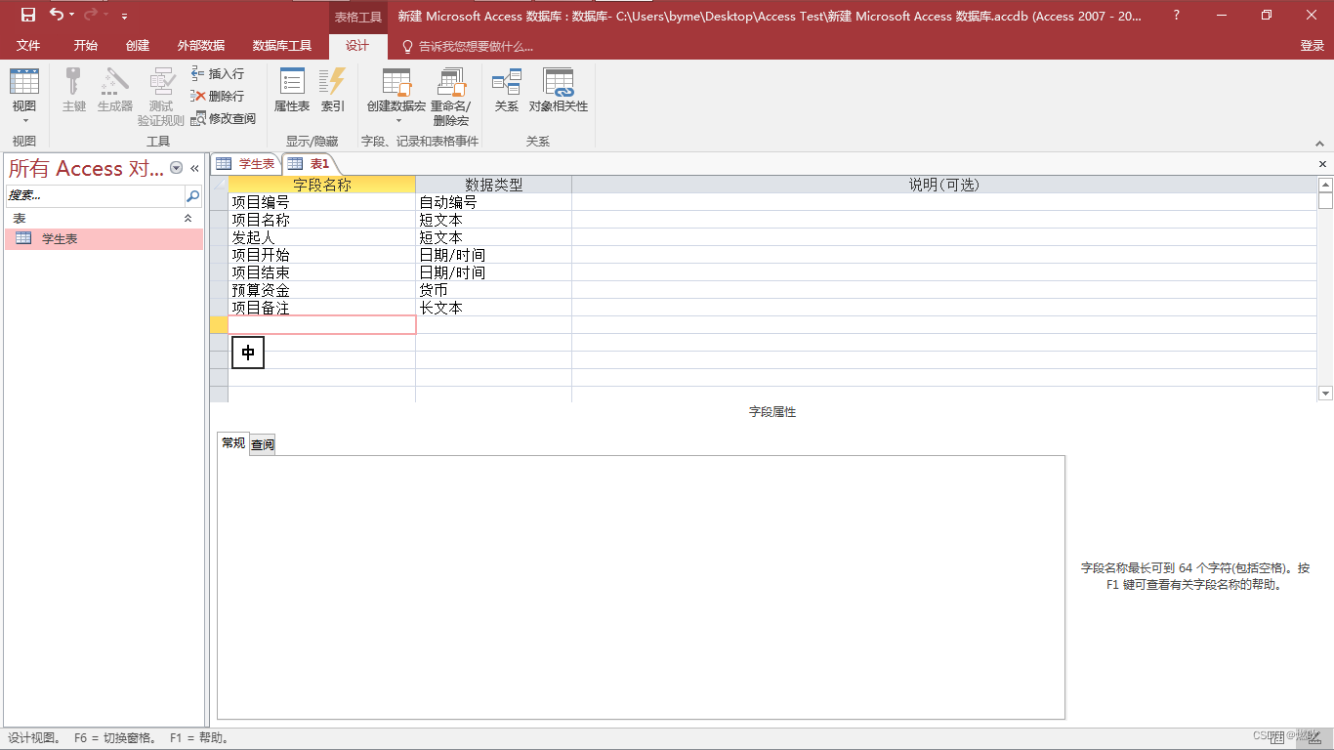Click the Undo arrow icon
The height and width of the screenshot is (750, 1334).
(57, 15)
